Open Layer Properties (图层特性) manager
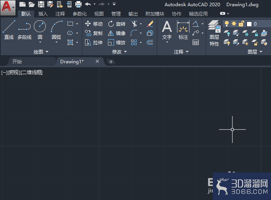The height and width of the screenshot is (200, 271). click(214, 33)
